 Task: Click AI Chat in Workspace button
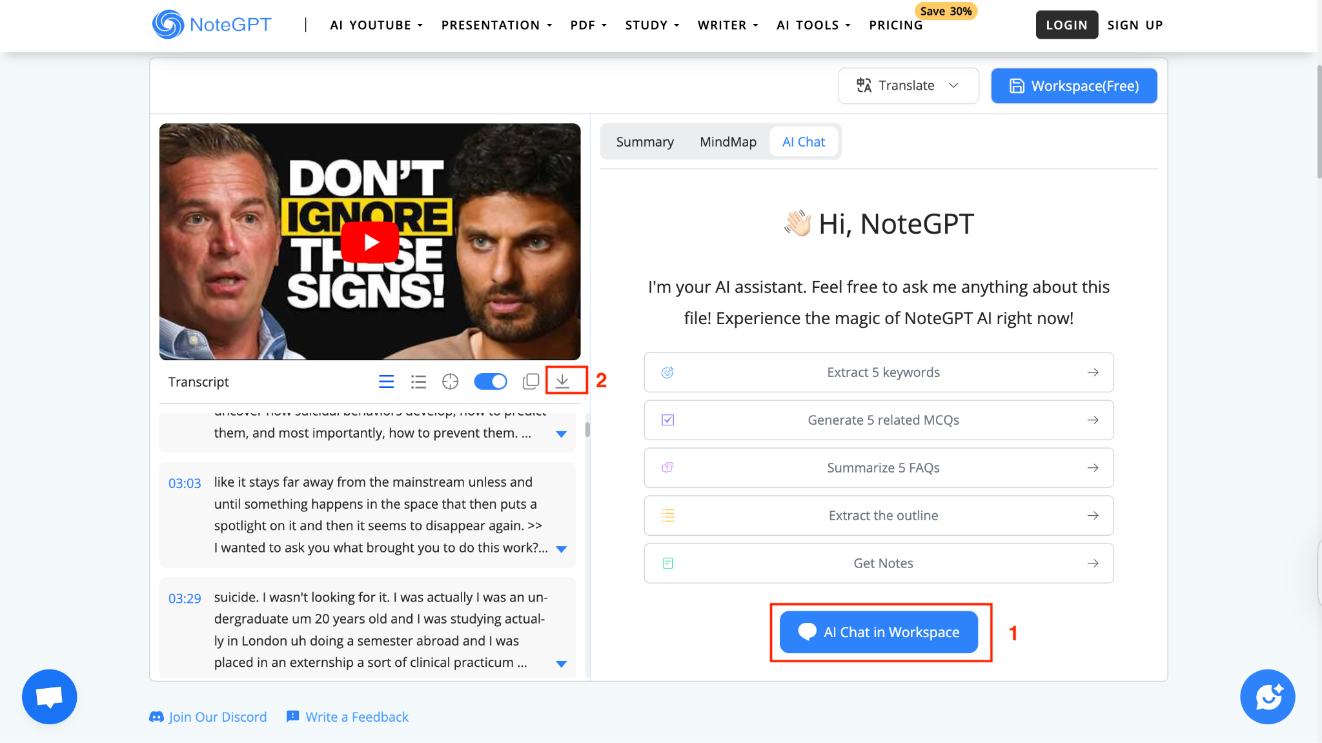pos(879,632)
